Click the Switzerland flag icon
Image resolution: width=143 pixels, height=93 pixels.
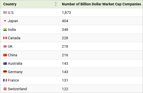[x=5, y=89]
